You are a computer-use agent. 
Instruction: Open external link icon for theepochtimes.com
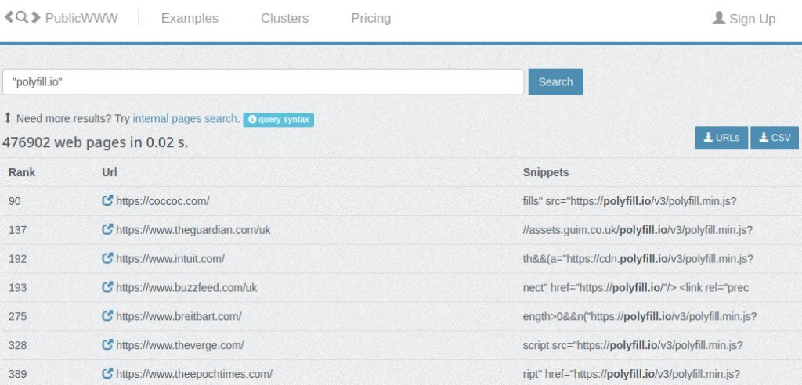pos(108,374)
